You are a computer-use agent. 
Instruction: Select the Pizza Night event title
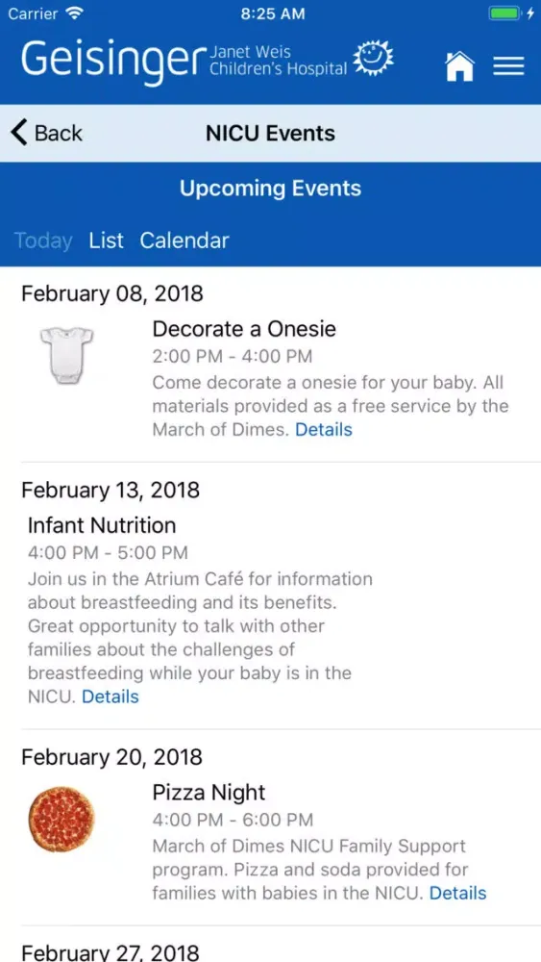click(209, 792)
